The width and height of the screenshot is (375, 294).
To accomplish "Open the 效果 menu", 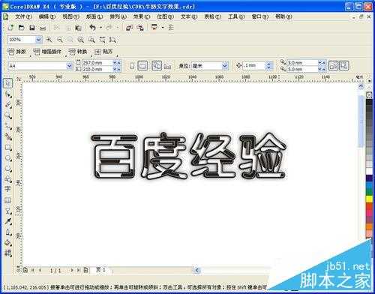I will pos(142,16).
